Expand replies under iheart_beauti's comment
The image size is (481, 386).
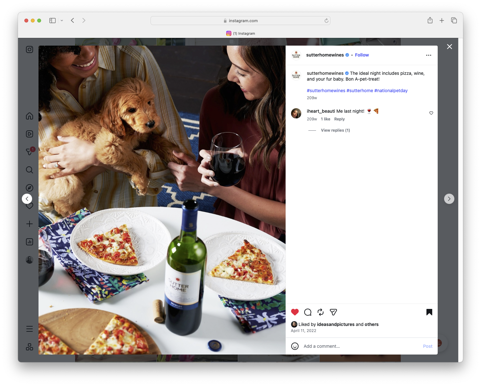pos(335,130)
